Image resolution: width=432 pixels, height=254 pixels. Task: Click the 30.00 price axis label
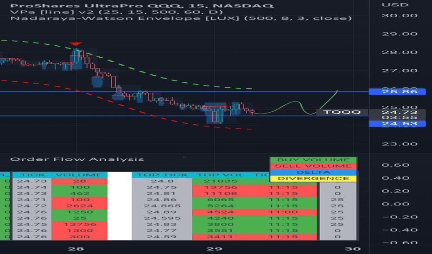tap(400, 16)
